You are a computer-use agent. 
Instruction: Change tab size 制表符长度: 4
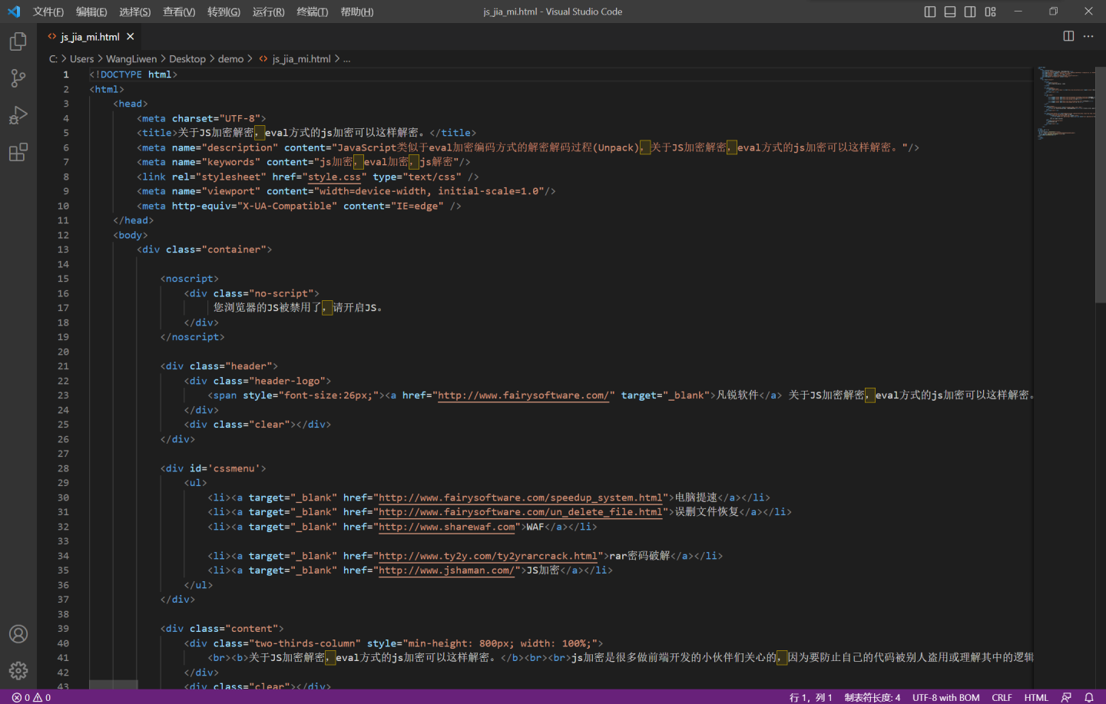coord(873,697)
